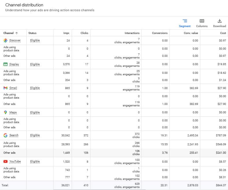Click the Conversions column header
The height and width of the screenshot is (190, 228).
(x=160, y=33)
